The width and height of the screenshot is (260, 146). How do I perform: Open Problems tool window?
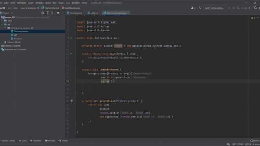click(x=36, y=141)
